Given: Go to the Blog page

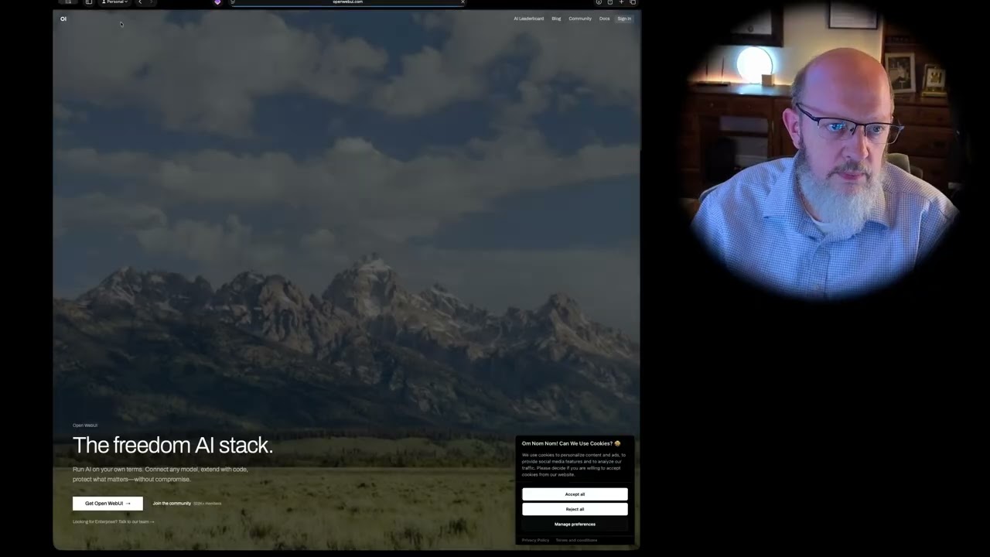Looking at the screenshot, I should (x=556, y=19).
